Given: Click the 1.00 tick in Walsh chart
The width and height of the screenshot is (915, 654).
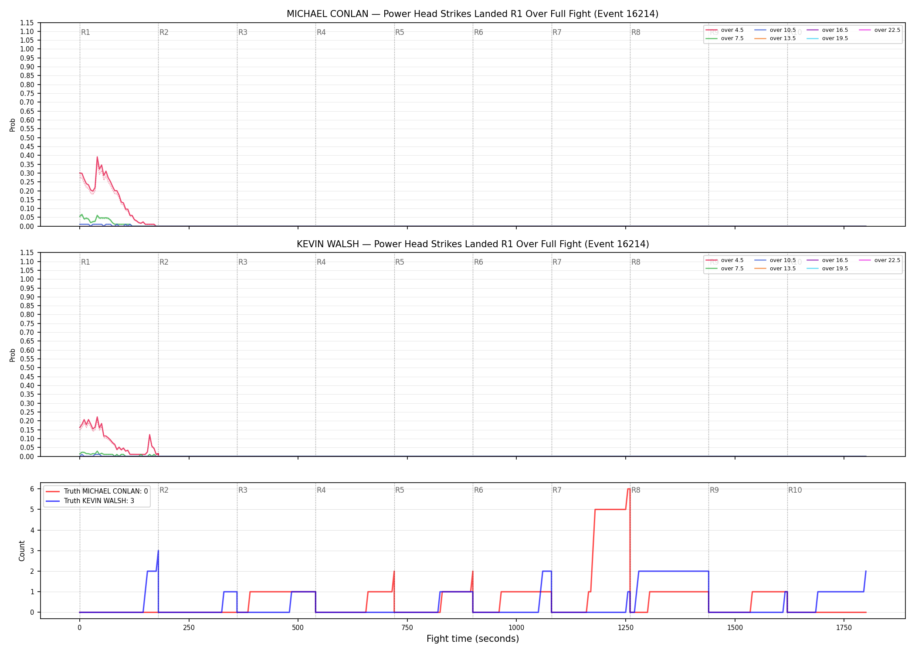Looking at the screenshot, I should coord(27,279).
